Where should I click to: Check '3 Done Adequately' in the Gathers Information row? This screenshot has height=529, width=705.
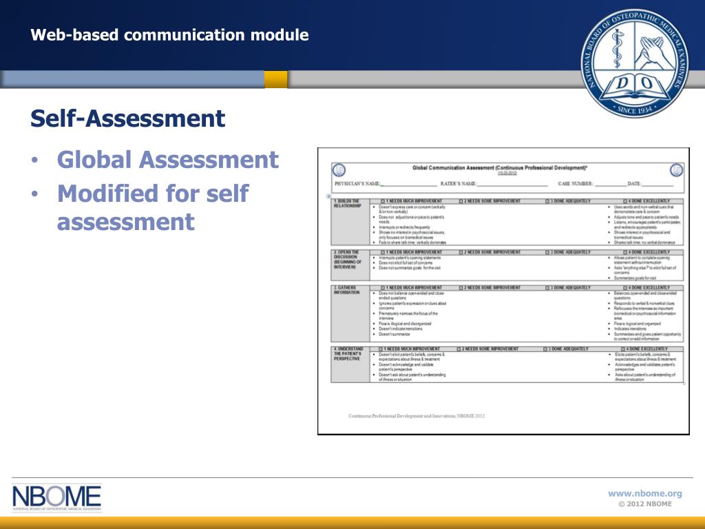tap(548, 288)
